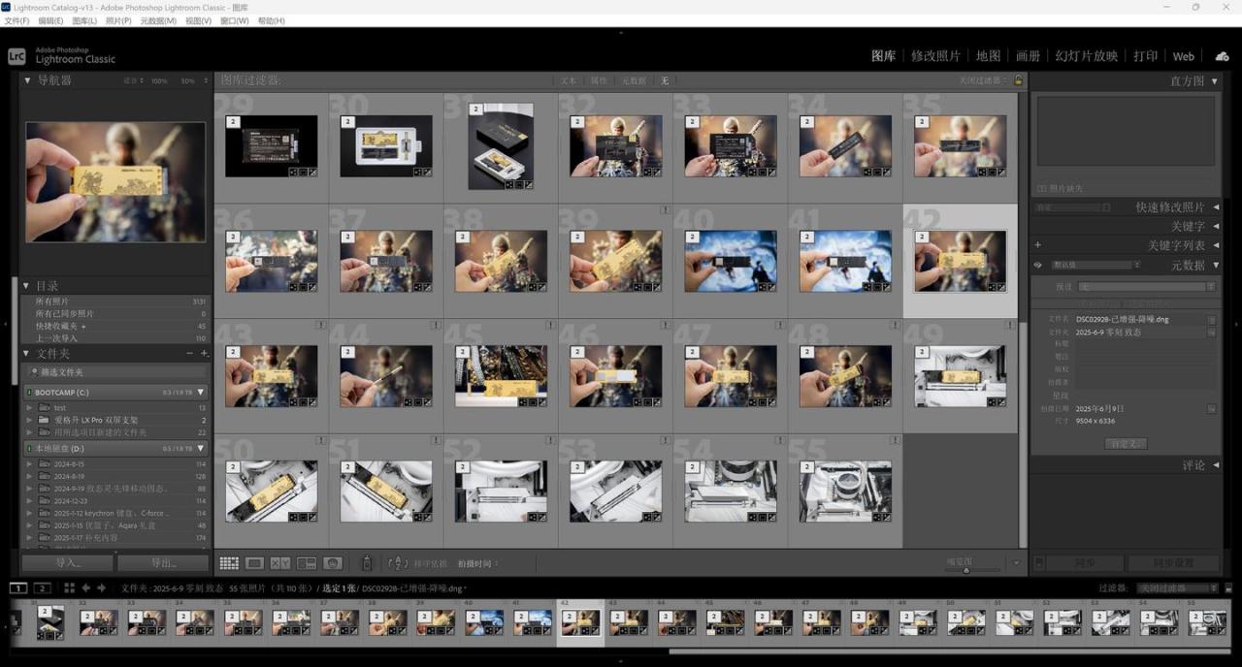Click the Lightroom Classic LrC logo
This screenshot has width=1242, height=667.
click(16, 56)
